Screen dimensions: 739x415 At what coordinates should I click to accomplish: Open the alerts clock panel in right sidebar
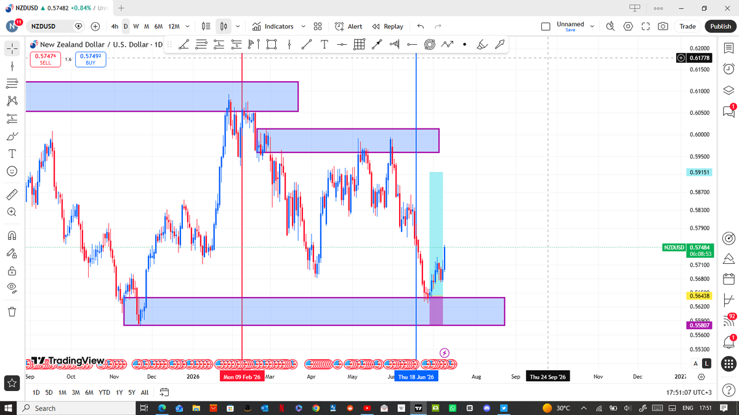tap(729, 68)
